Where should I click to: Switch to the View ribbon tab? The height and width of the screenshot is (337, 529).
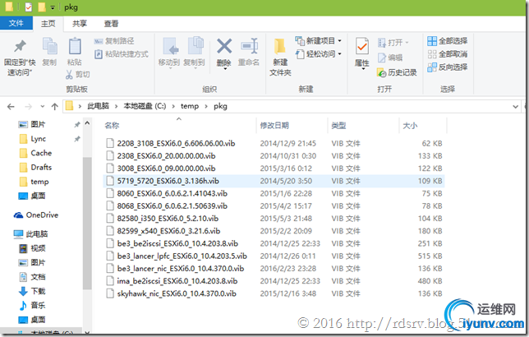[112, 23]
